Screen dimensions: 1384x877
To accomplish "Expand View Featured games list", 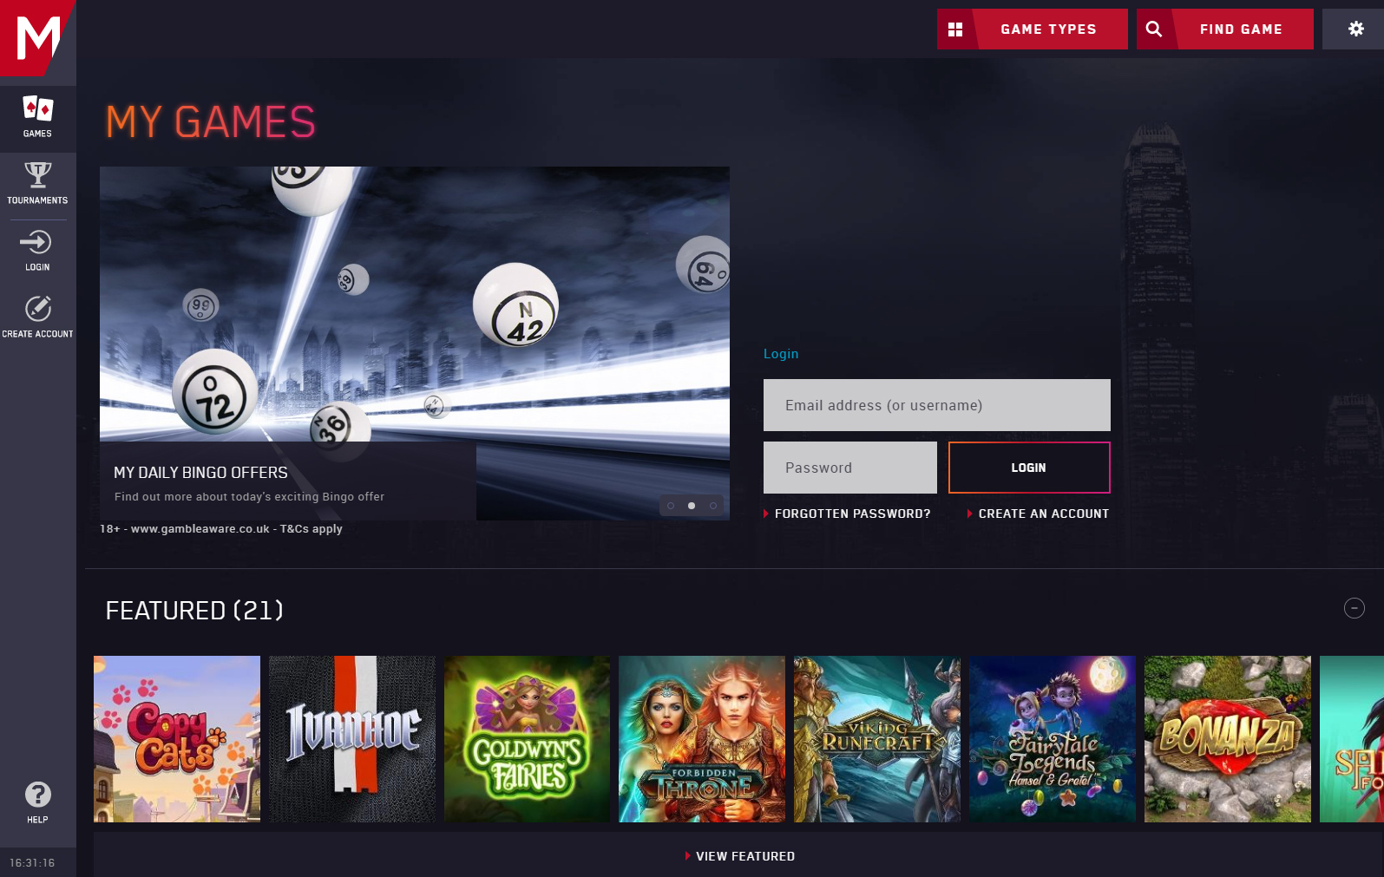I will coord(744,856).
